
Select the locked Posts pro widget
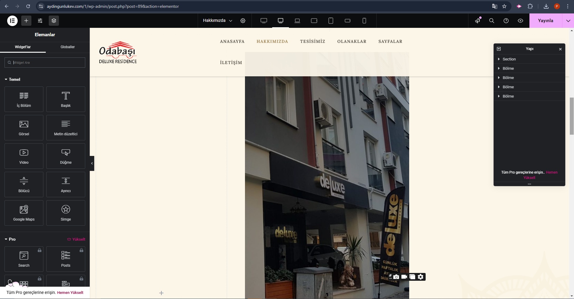[x=66, y=259]
